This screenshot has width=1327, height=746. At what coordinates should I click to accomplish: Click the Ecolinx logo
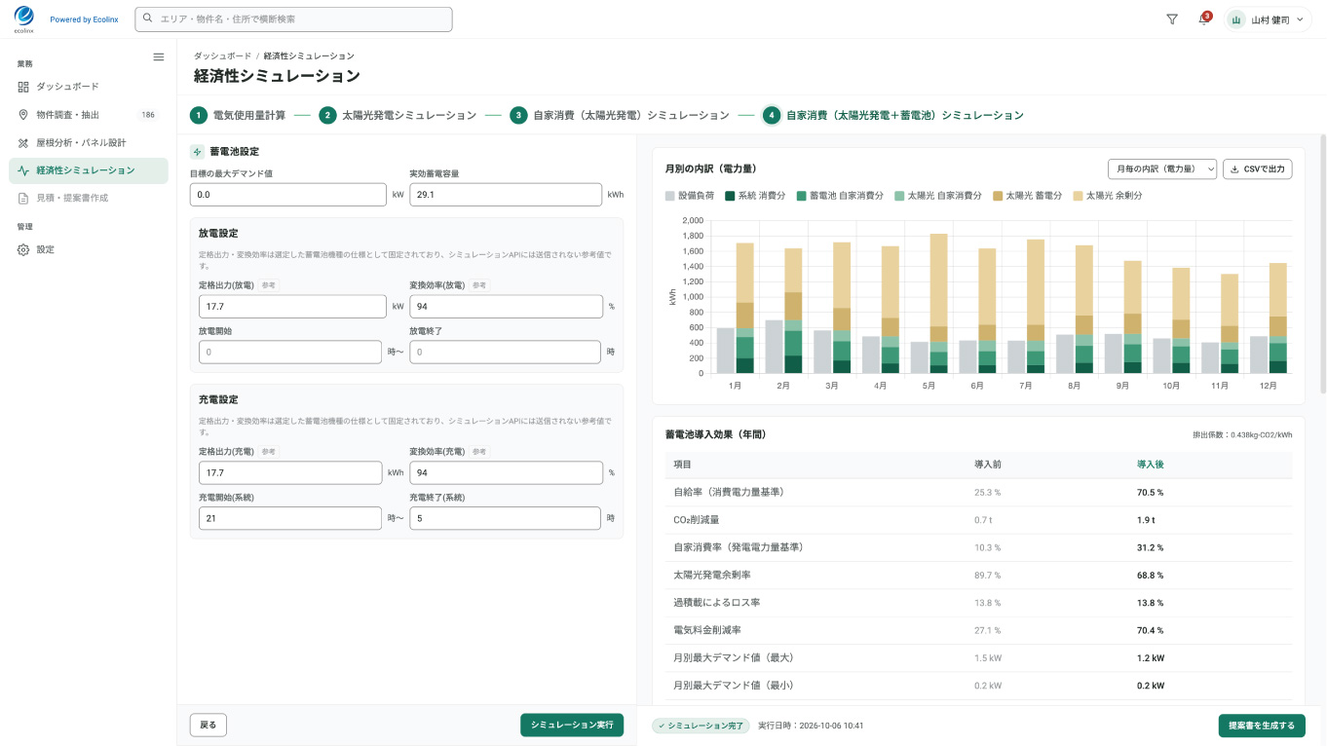24,19
